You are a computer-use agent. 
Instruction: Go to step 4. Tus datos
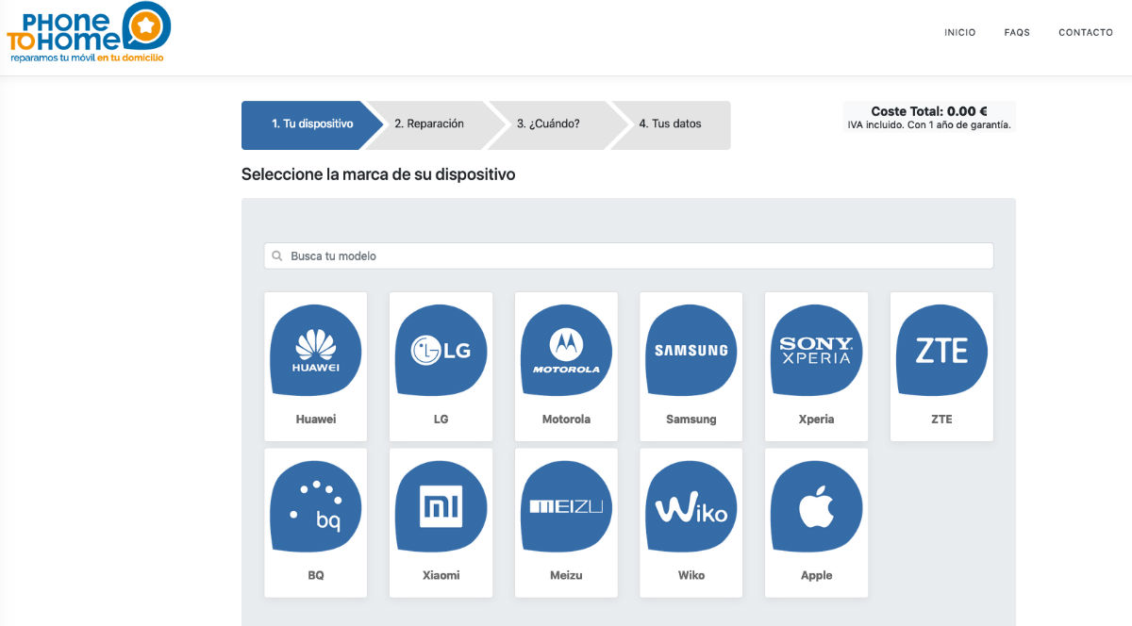[671, 124]
